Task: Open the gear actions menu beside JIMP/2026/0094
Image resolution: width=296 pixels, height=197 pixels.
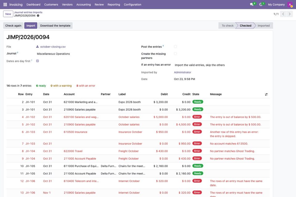Action: 38,16
